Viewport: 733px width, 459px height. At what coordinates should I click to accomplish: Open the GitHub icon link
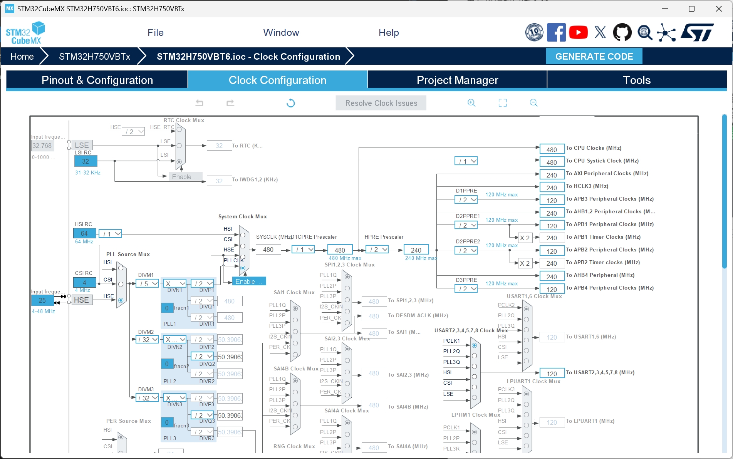[x=622, y=32]
